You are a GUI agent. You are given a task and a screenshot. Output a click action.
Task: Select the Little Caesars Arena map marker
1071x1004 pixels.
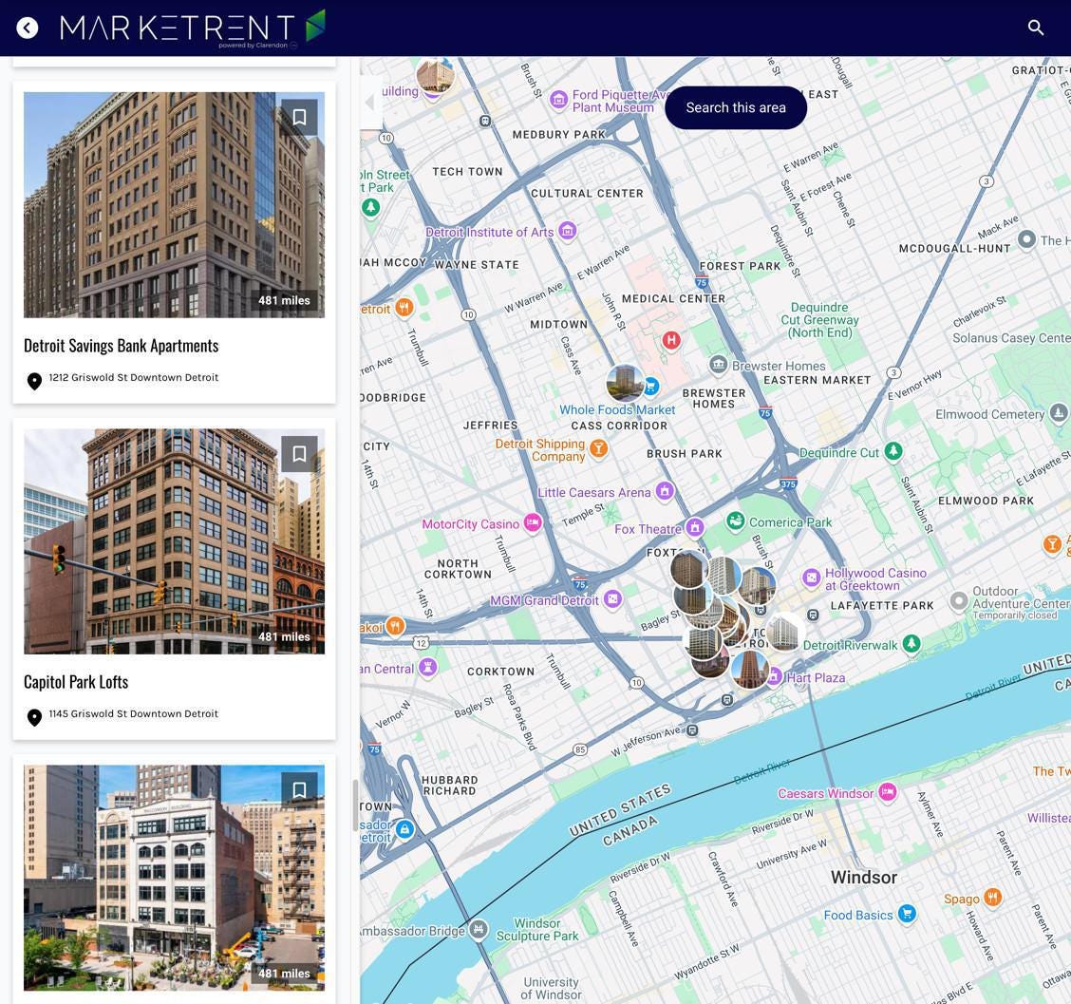pyautogui.click(x=665, y=491)
